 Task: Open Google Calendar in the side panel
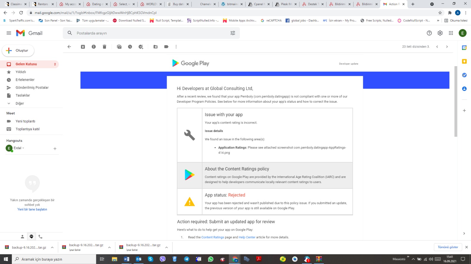click(x=464, y=48)
